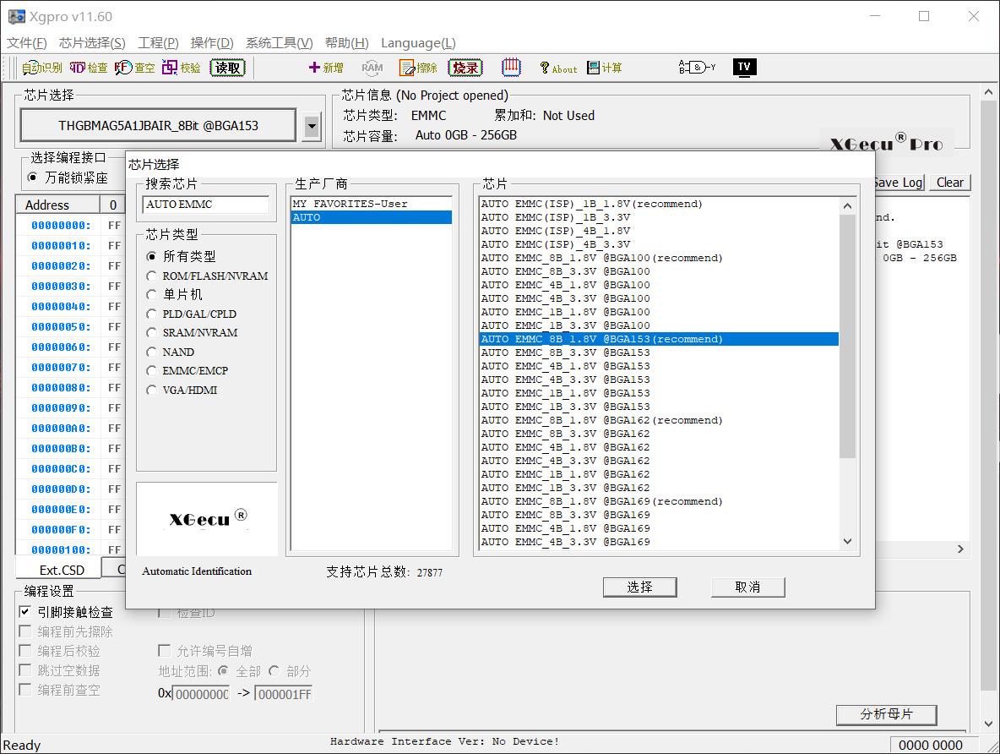Select the NAND chip type option
Viewport: 1000px width, 754px height.
click(x=152, y=352)
